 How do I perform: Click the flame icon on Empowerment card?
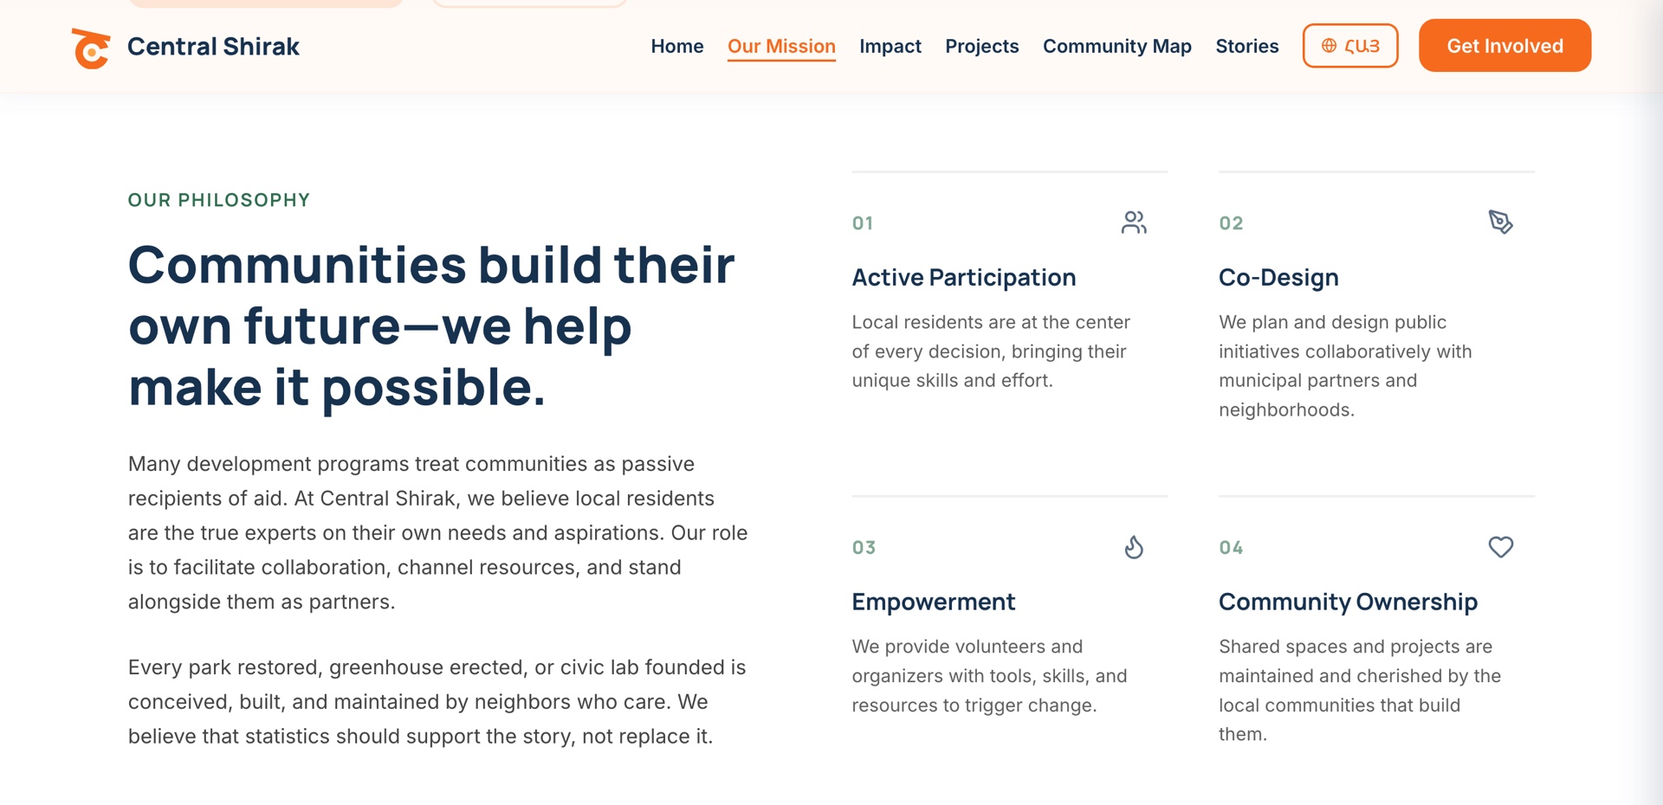[1134, 547]
